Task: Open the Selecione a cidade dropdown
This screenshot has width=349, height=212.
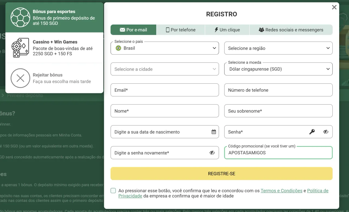Action: tap(165, 69)
